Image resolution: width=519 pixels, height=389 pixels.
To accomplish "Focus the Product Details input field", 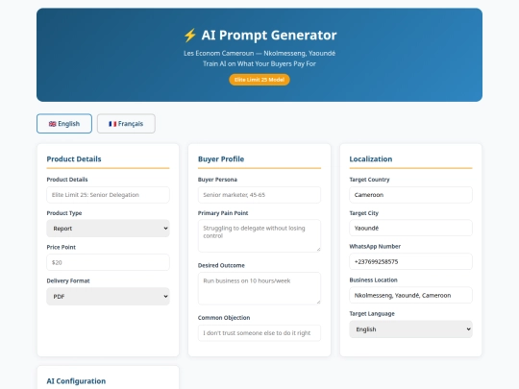I will pos(108,195).
